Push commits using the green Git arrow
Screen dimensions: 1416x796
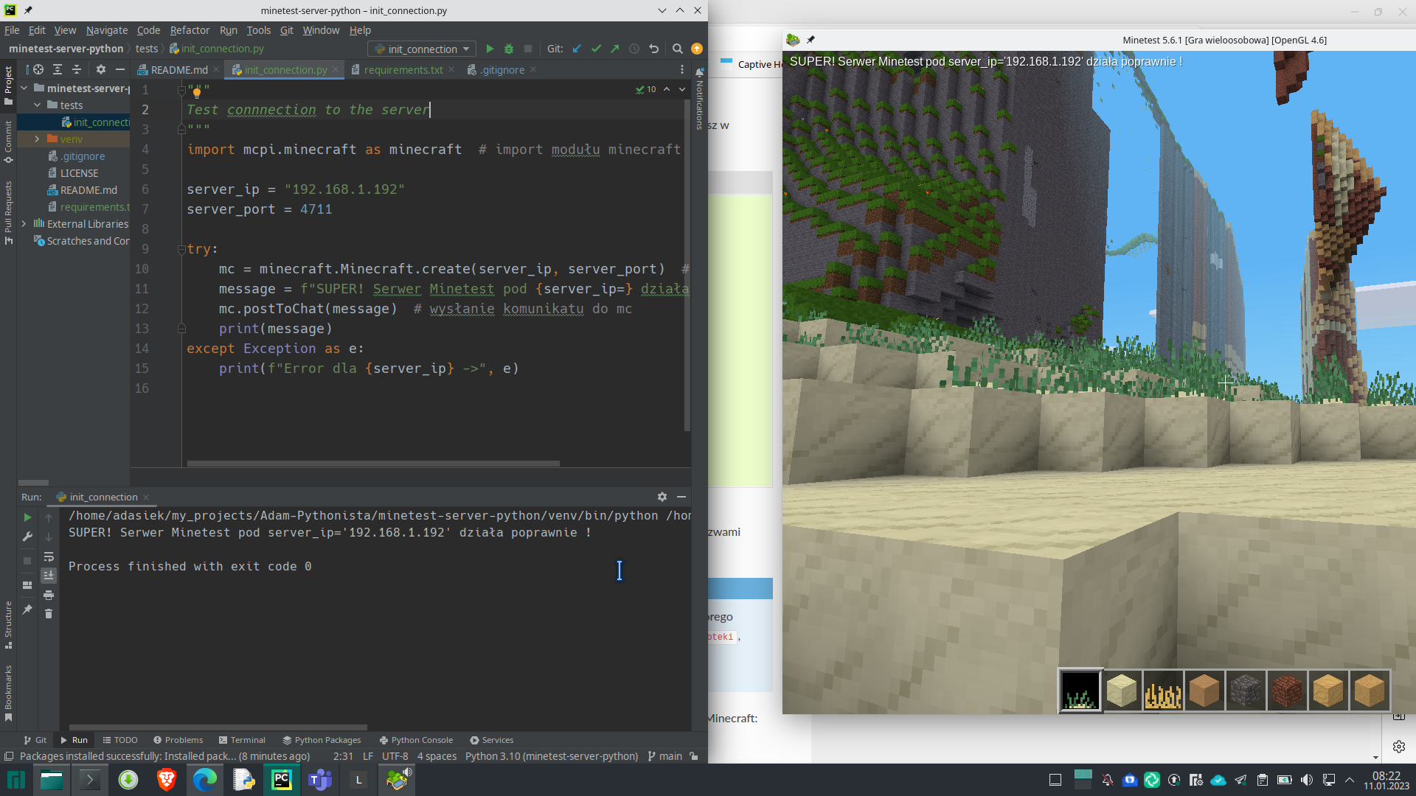coord(614,49)
